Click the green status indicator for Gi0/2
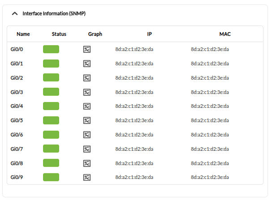 click(x=51, y=77)
